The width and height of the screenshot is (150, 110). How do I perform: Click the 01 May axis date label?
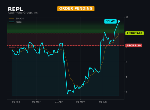coord(80,102)
